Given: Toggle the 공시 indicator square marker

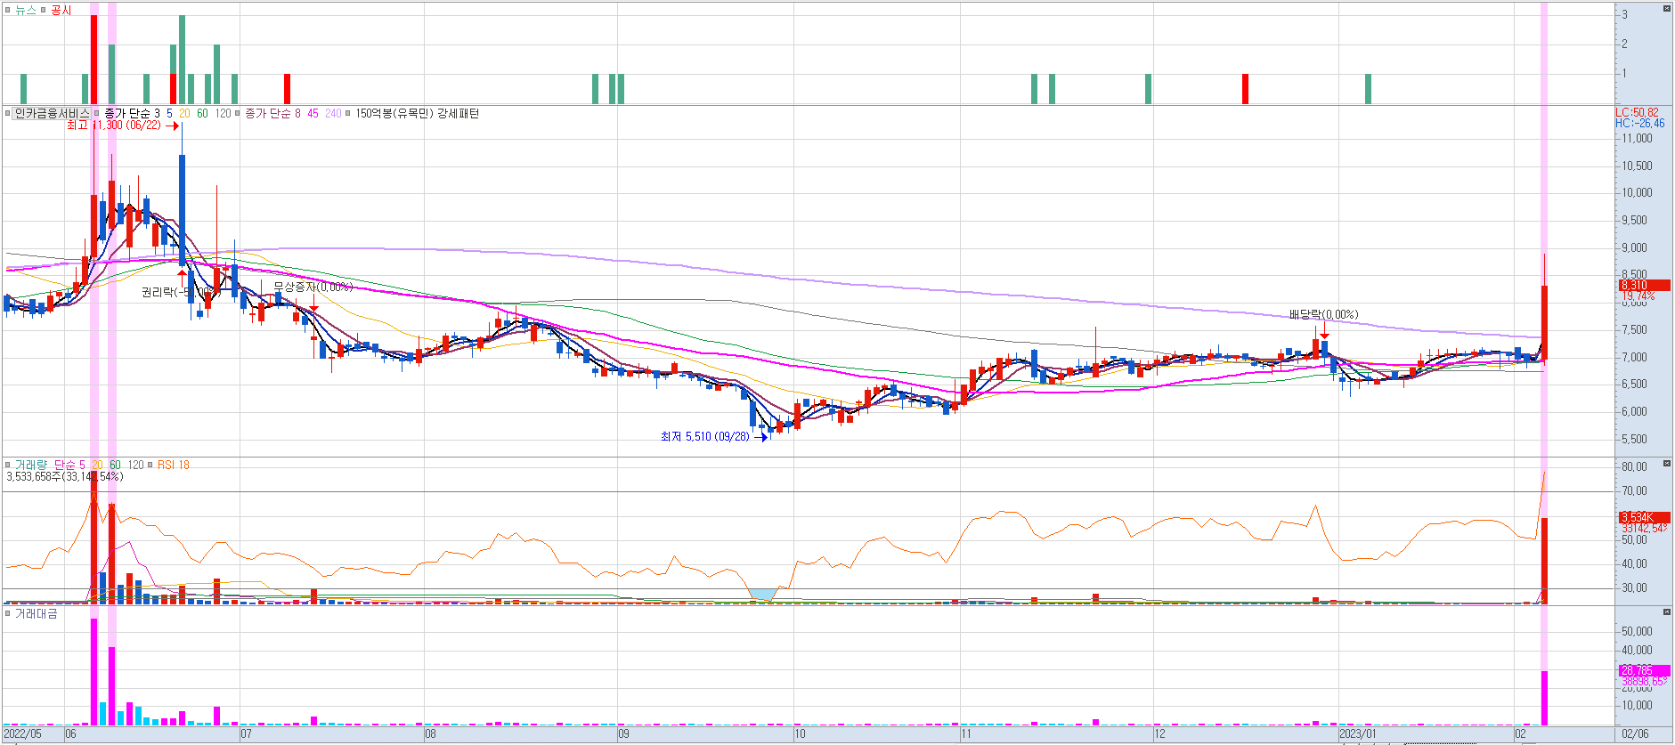Looking at the screenshot, I should [x=44, y=11].
